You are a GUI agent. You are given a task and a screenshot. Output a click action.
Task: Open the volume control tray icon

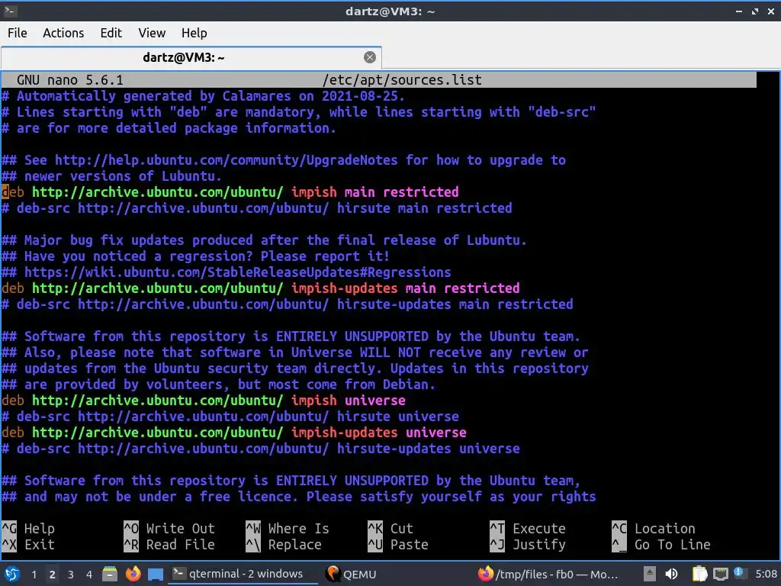tap(671, 574)
